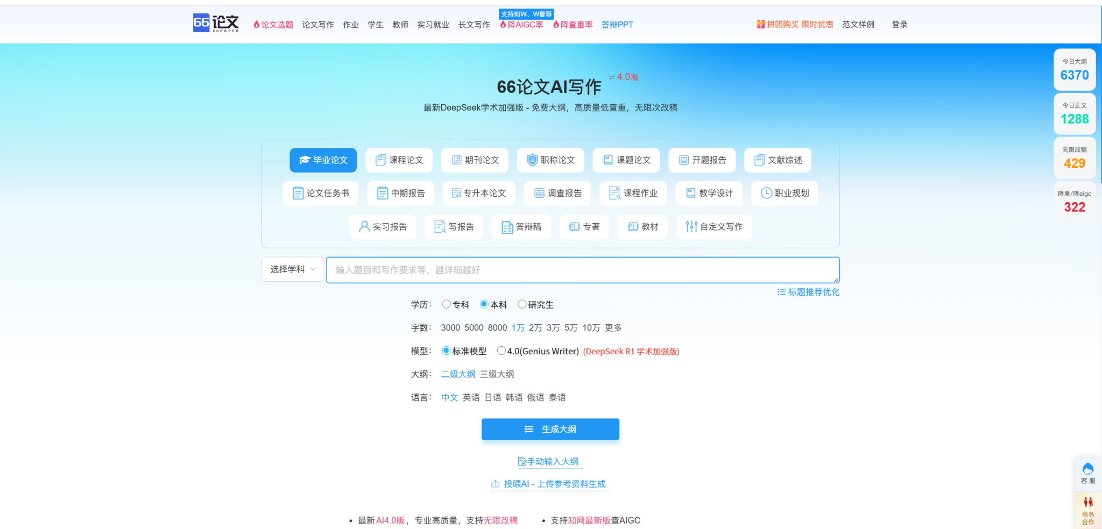Select the 毕业论文 paper type
Viewport: 1102px width, 529px height.
click(323, 160)
